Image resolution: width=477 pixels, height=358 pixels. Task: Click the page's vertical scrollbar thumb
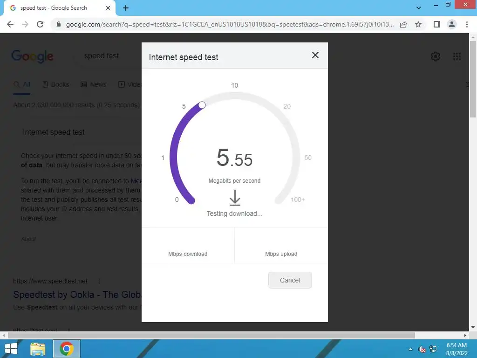tap(473, 78)
